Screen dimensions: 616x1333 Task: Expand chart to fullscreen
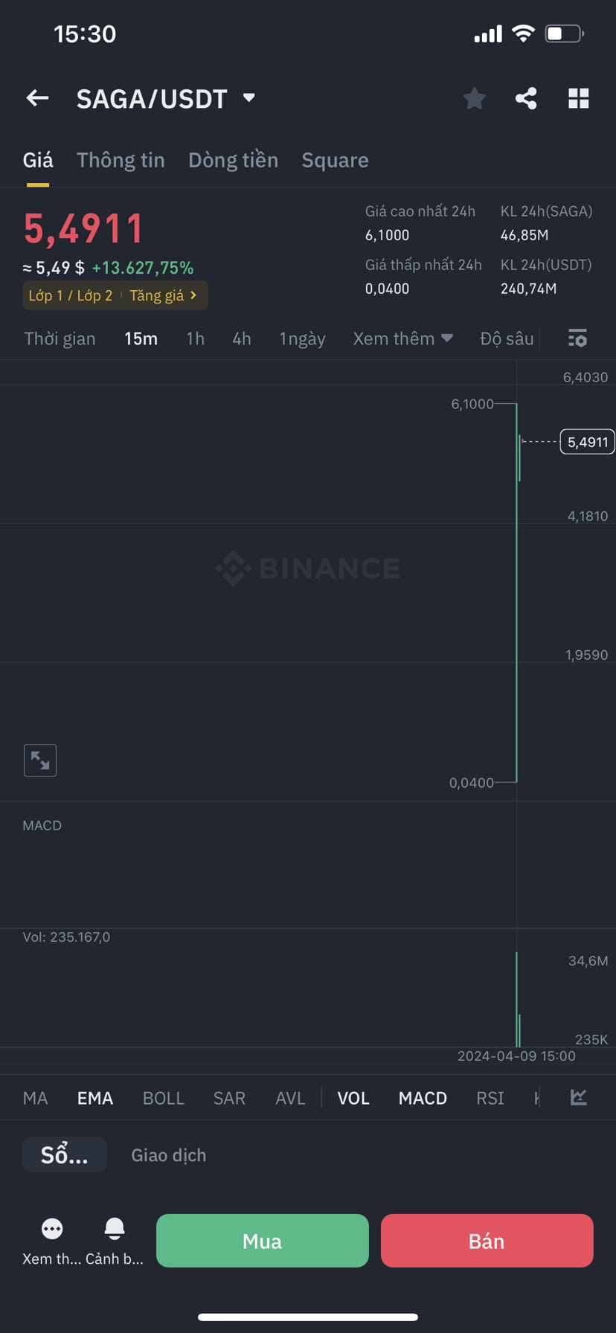[x=40, y=760]
